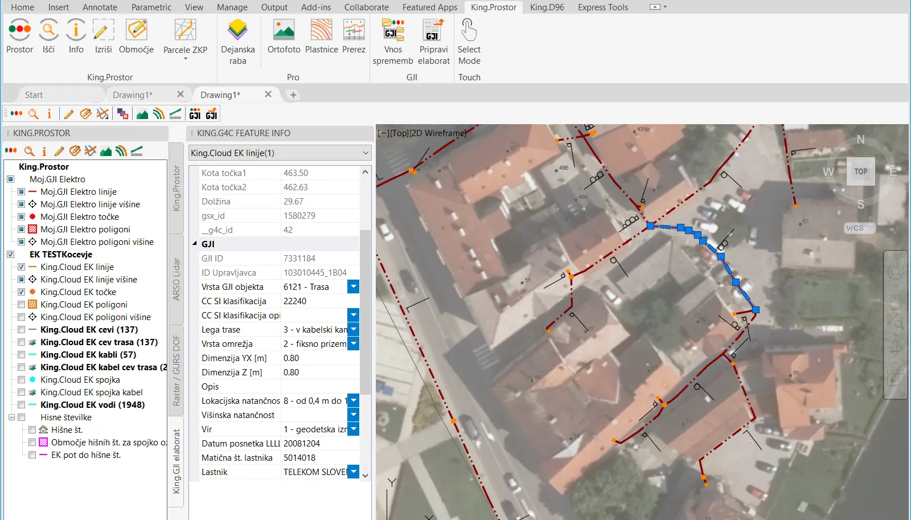911x520 pixels.
Task: Toggle the King.Cloud EK kabli (57) checkbox
Action: [x=21, y=355]
